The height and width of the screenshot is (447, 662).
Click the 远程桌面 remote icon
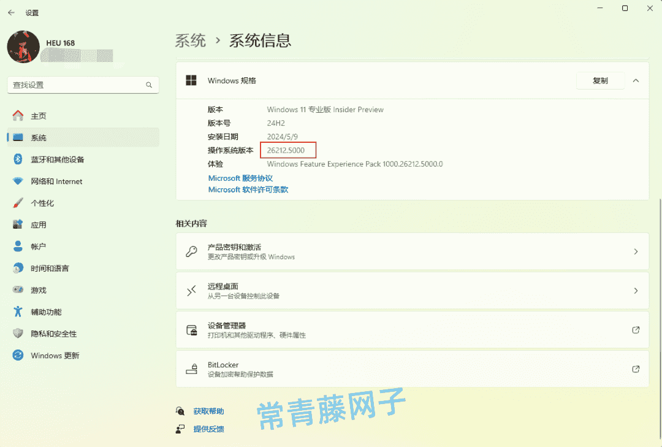191,291
